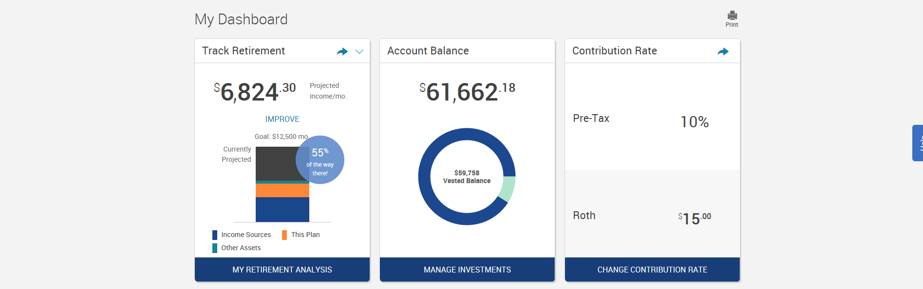Click the This Plan legend label
Image resolution: width=923 pixels, height=289 pixels.
click(305, 235)
